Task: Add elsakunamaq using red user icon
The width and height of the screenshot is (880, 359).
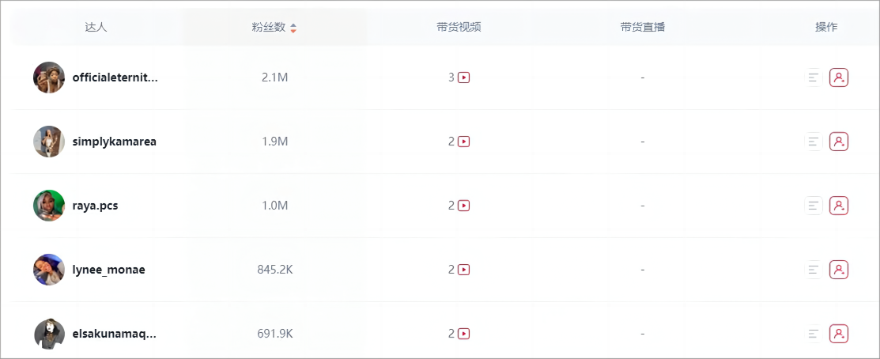Action: click(x=839, y=334)
